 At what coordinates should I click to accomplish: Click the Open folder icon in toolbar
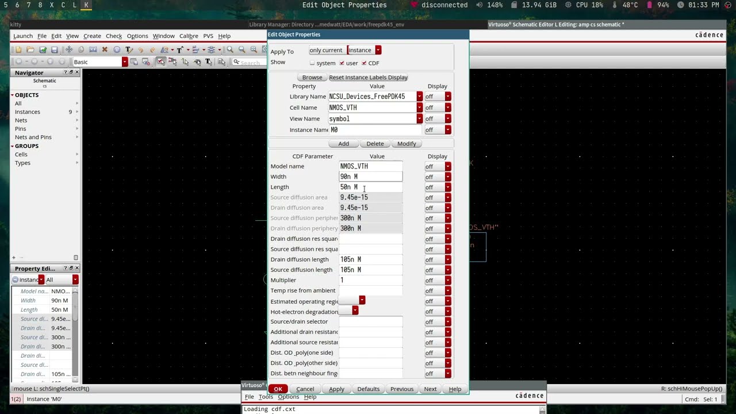point(30,50)
